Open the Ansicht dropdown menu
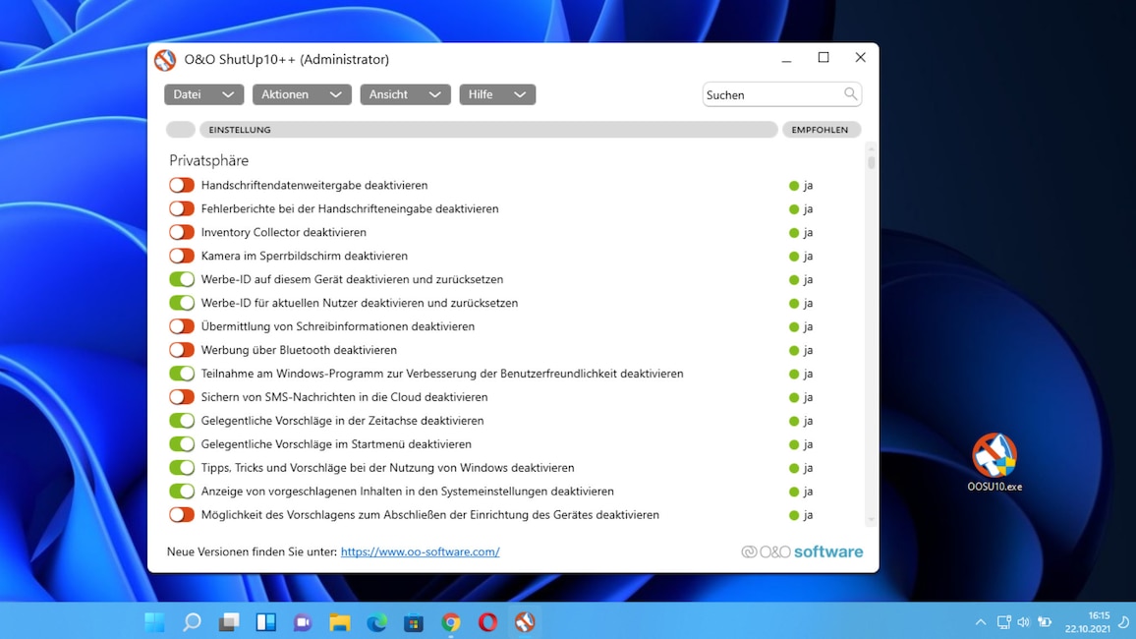 [x=405, y=94]
